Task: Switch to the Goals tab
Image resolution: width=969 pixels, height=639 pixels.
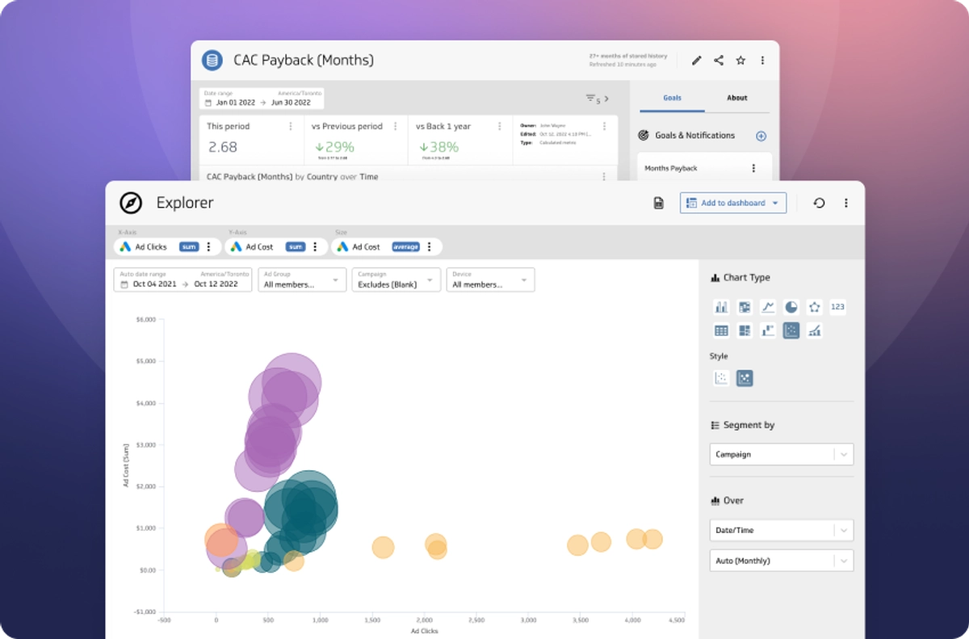Action: 671,97
